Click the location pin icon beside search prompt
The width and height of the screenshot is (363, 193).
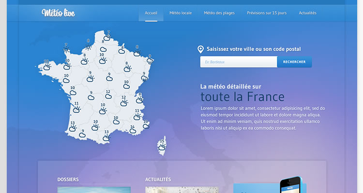(201, 49)
